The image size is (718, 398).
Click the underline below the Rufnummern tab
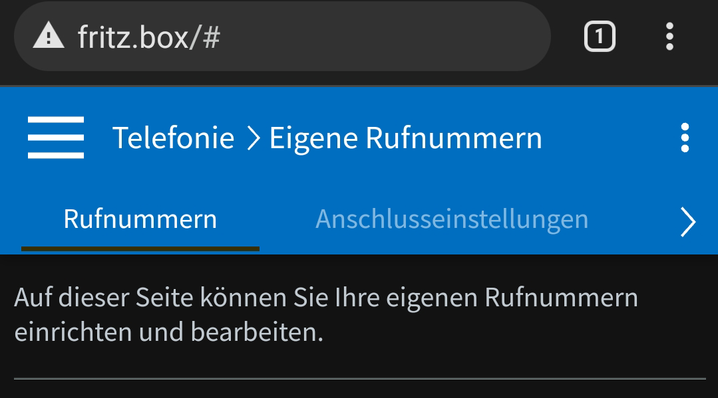tap(140, 249)
